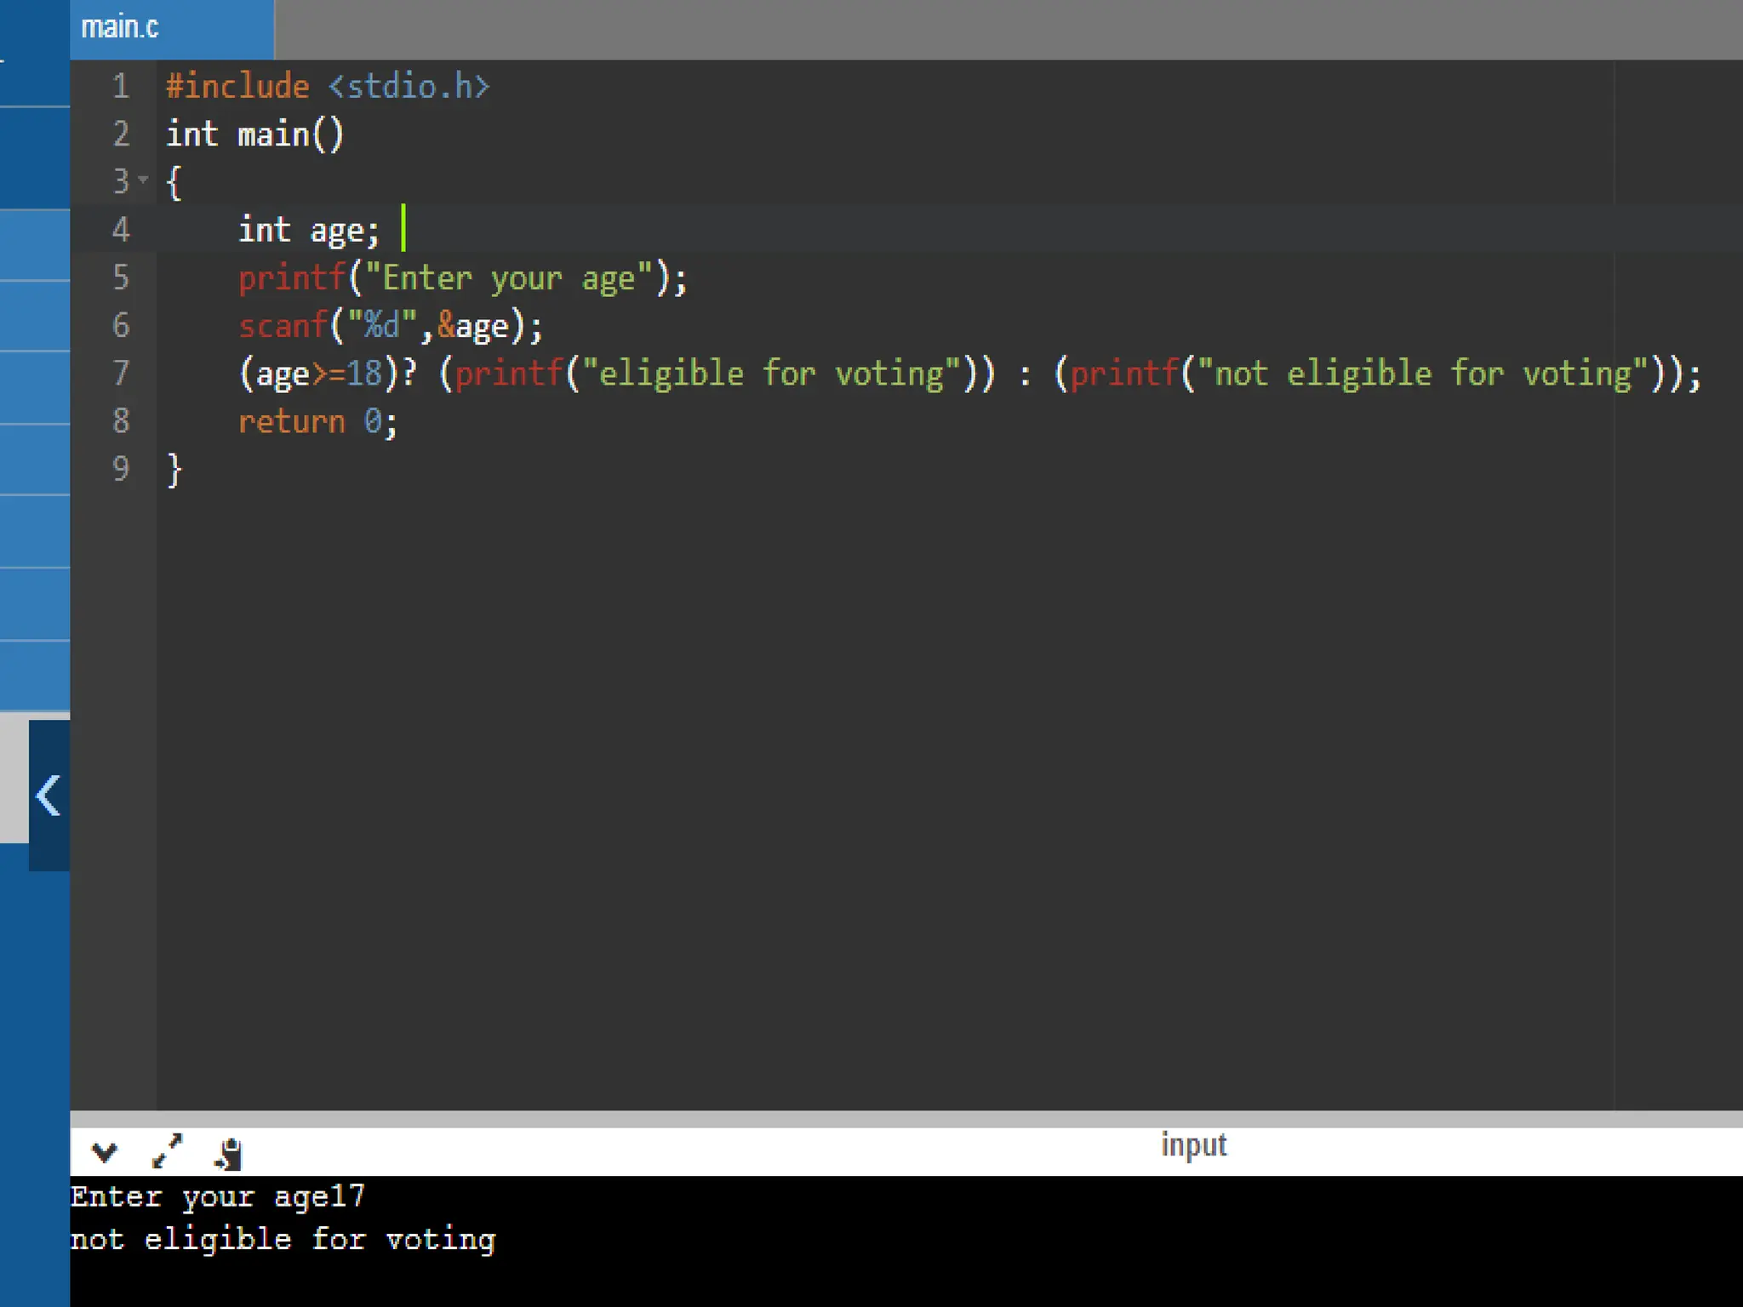Switch to the main.c file tab
This screenshot has height=1307, width=1743.
[120, 28]
